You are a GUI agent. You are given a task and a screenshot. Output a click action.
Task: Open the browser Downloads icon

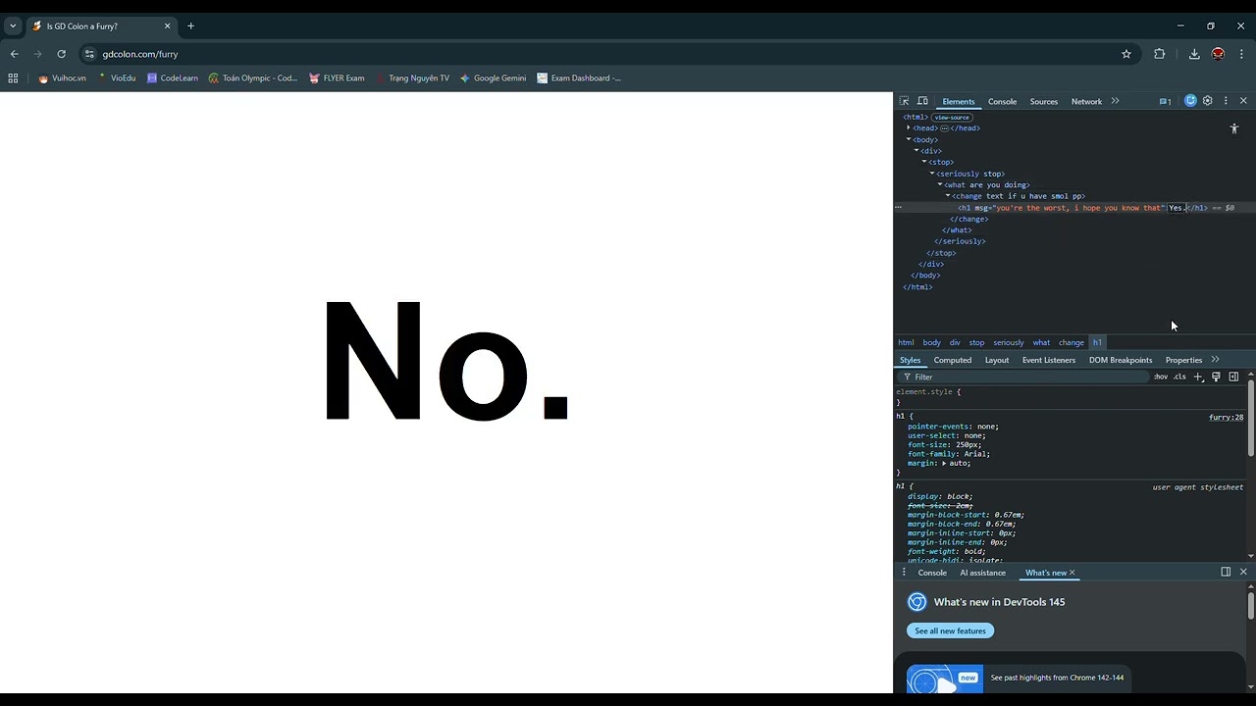1194,54
